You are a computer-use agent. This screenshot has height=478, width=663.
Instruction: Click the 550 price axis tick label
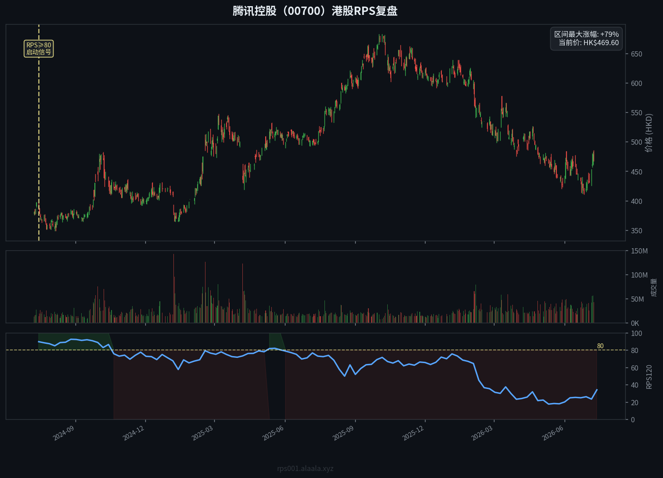[x=636, y=113]
